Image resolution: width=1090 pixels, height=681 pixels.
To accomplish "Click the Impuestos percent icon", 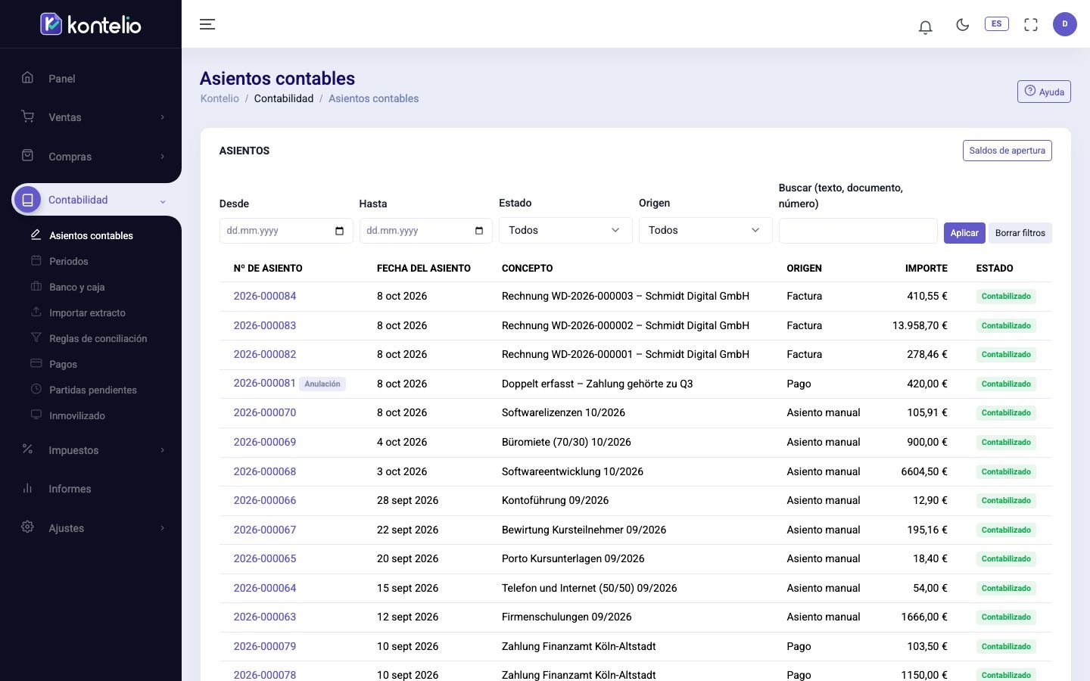I will [28, 449].
